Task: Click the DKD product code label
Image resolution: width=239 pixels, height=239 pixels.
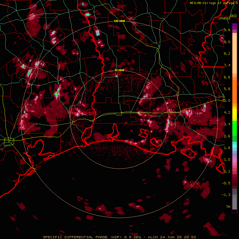Action: [x=233, y=16]
